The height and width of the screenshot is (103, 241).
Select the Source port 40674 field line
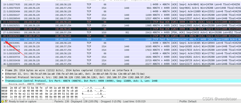coord(27,84)
